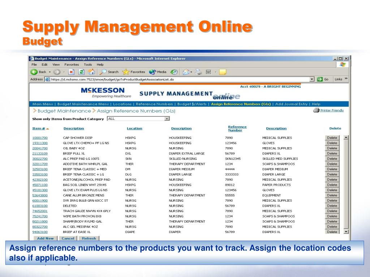
Task: Click the Mail envelope toolbar icon
Action: click(x=186, y=72)
